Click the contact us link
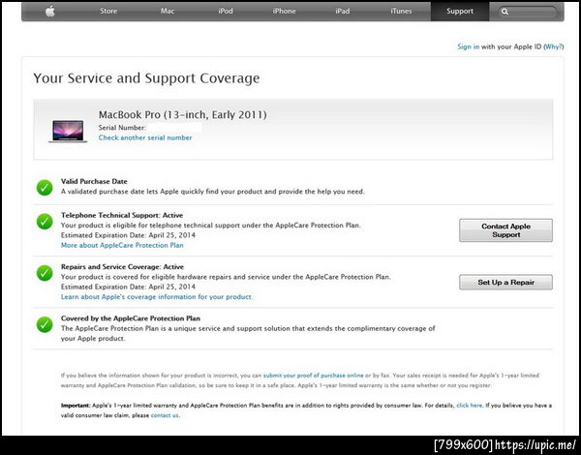Screen dimensions: 581x455 pyautogui.click(x=165, y=415)
